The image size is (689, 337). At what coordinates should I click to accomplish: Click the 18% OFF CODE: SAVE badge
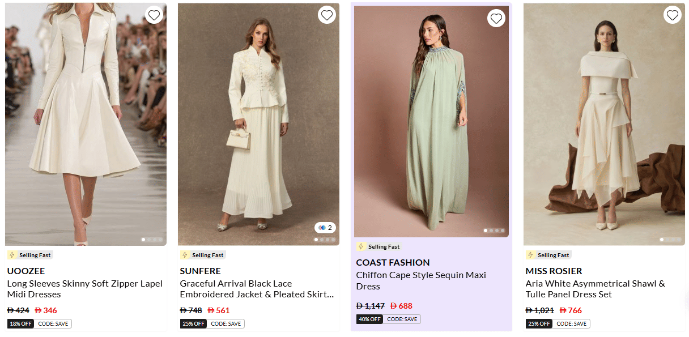[x=40, y=324]
